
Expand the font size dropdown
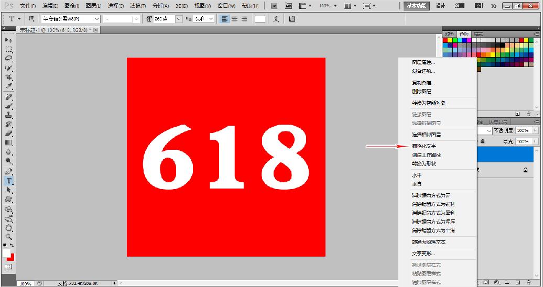(179, 19)
